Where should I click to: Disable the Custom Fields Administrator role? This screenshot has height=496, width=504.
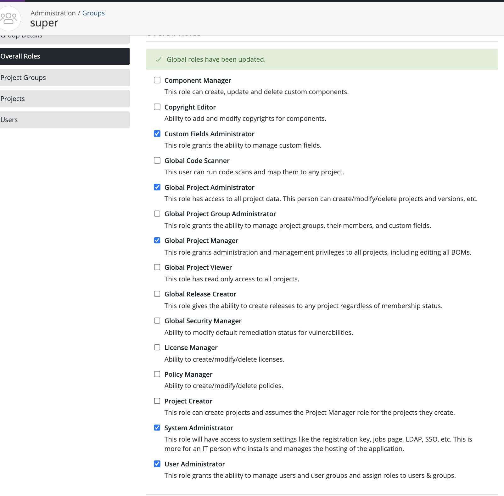157,133
